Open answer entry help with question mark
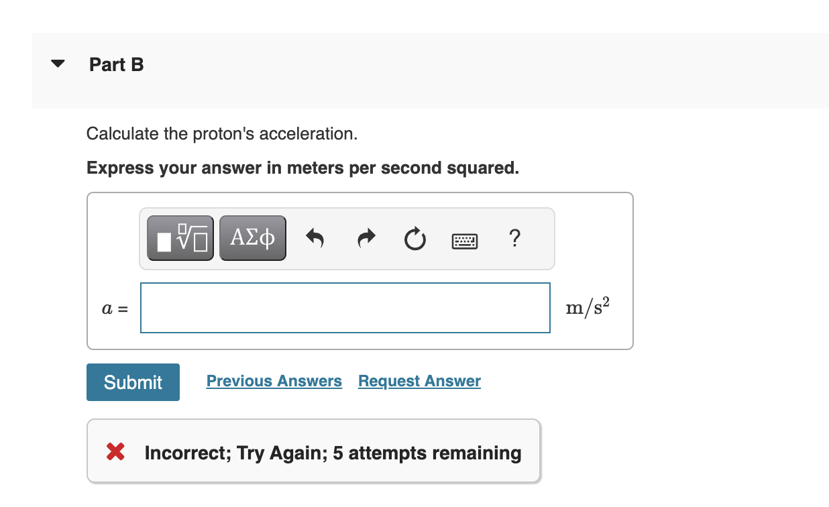 (x=514, y=239)
